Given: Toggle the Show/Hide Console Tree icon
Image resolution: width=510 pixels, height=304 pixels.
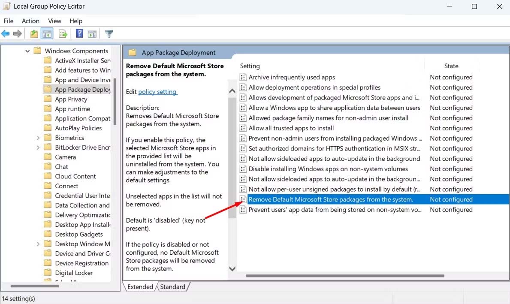Looking at the screenshot, I should [47, 33].
